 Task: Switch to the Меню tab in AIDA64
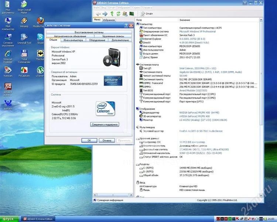[97, 20]
